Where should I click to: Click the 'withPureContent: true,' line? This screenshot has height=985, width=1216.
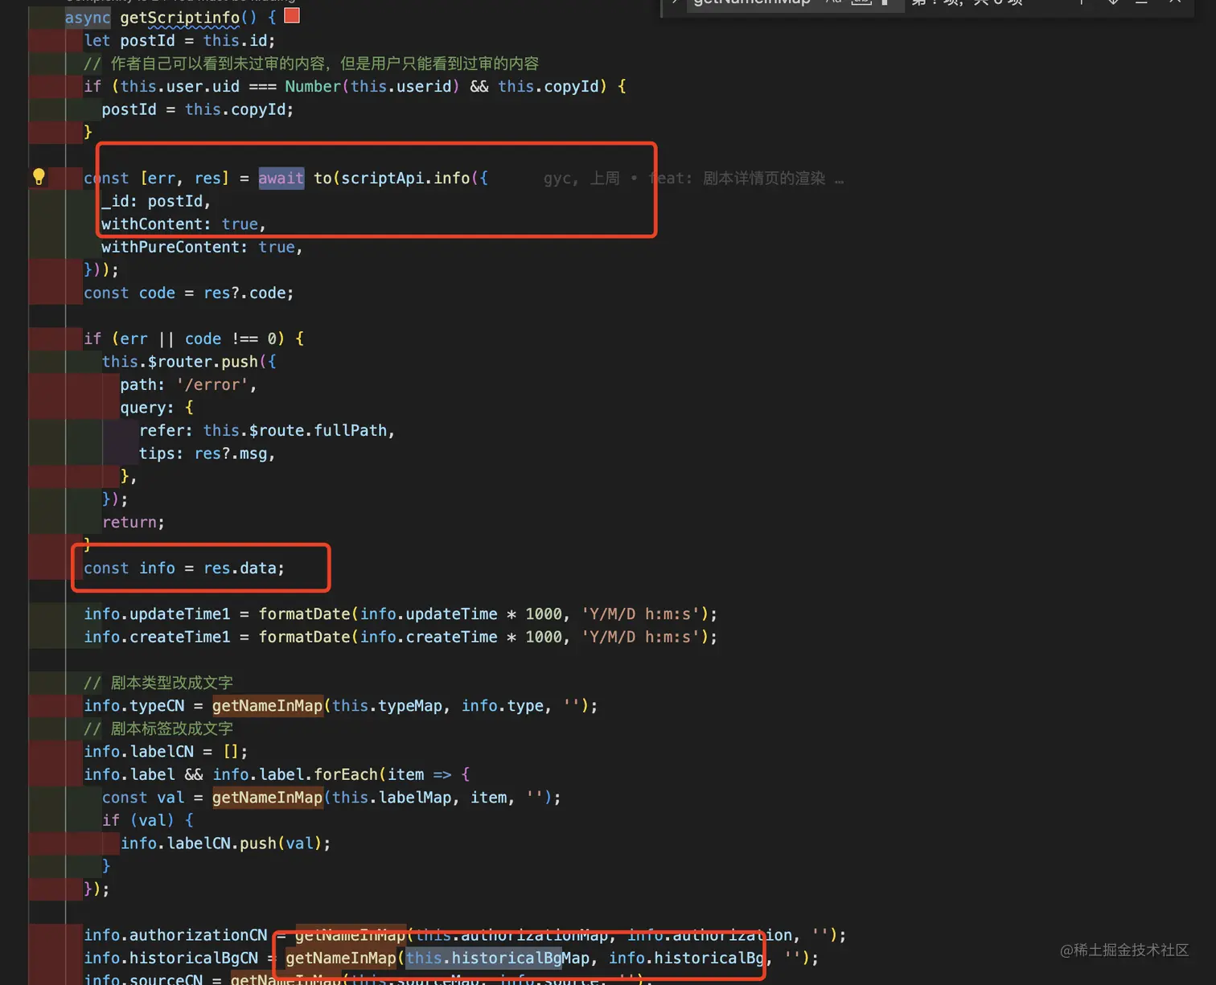[202, 247]
